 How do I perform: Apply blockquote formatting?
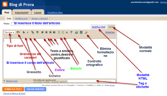click(x=67, y=32)
